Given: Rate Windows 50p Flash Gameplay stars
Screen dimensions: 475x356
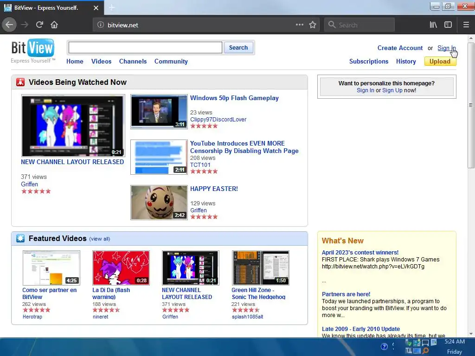Looking at the screenshot, I should tap(204, 126).
